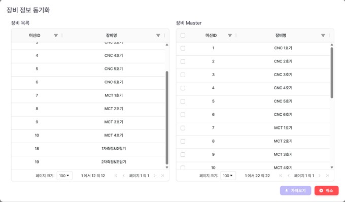The width and height of the screenshot is (345, 202).
Task: Click the 취소 cancel button
Action: pos(327,190)
